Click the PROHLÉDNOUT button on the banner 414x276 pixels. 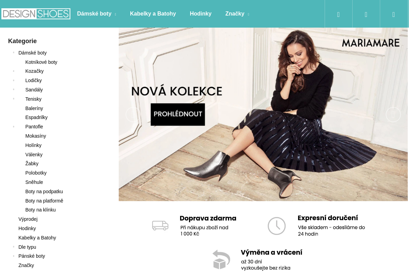(177, 114)
